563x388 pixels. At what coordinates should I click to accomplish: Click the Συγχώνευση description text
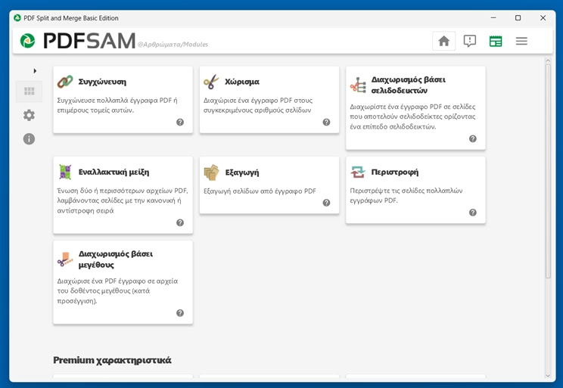(x=117, y=105)
